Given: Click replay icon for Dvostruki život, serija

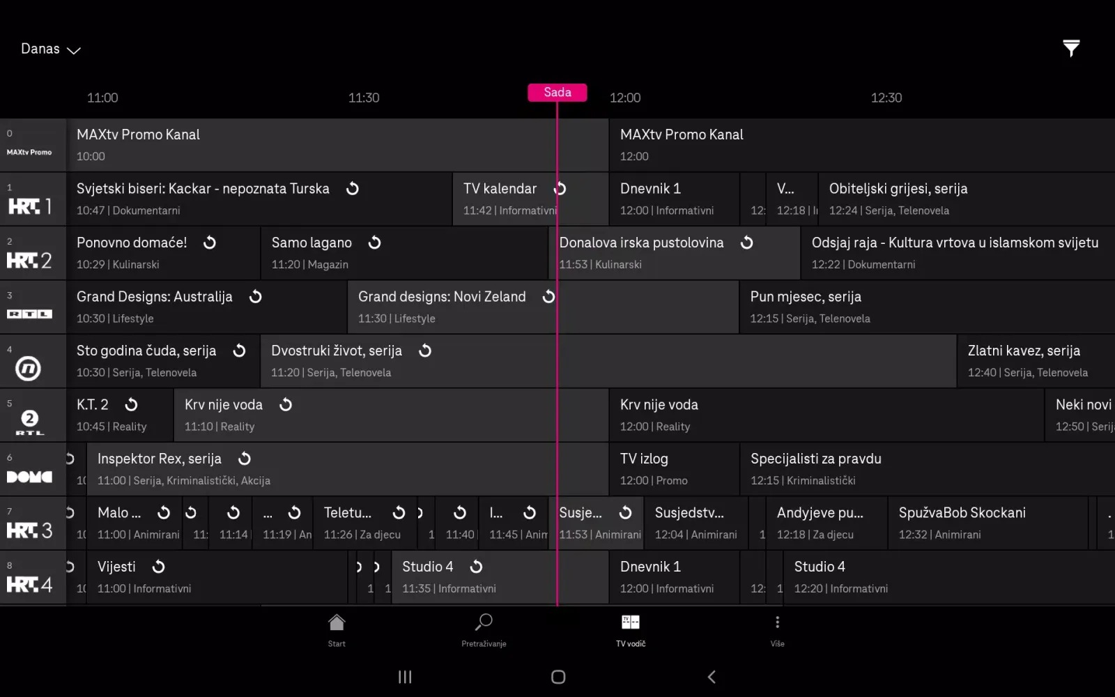Looking at the screenshot, I should tap(425, 351).
